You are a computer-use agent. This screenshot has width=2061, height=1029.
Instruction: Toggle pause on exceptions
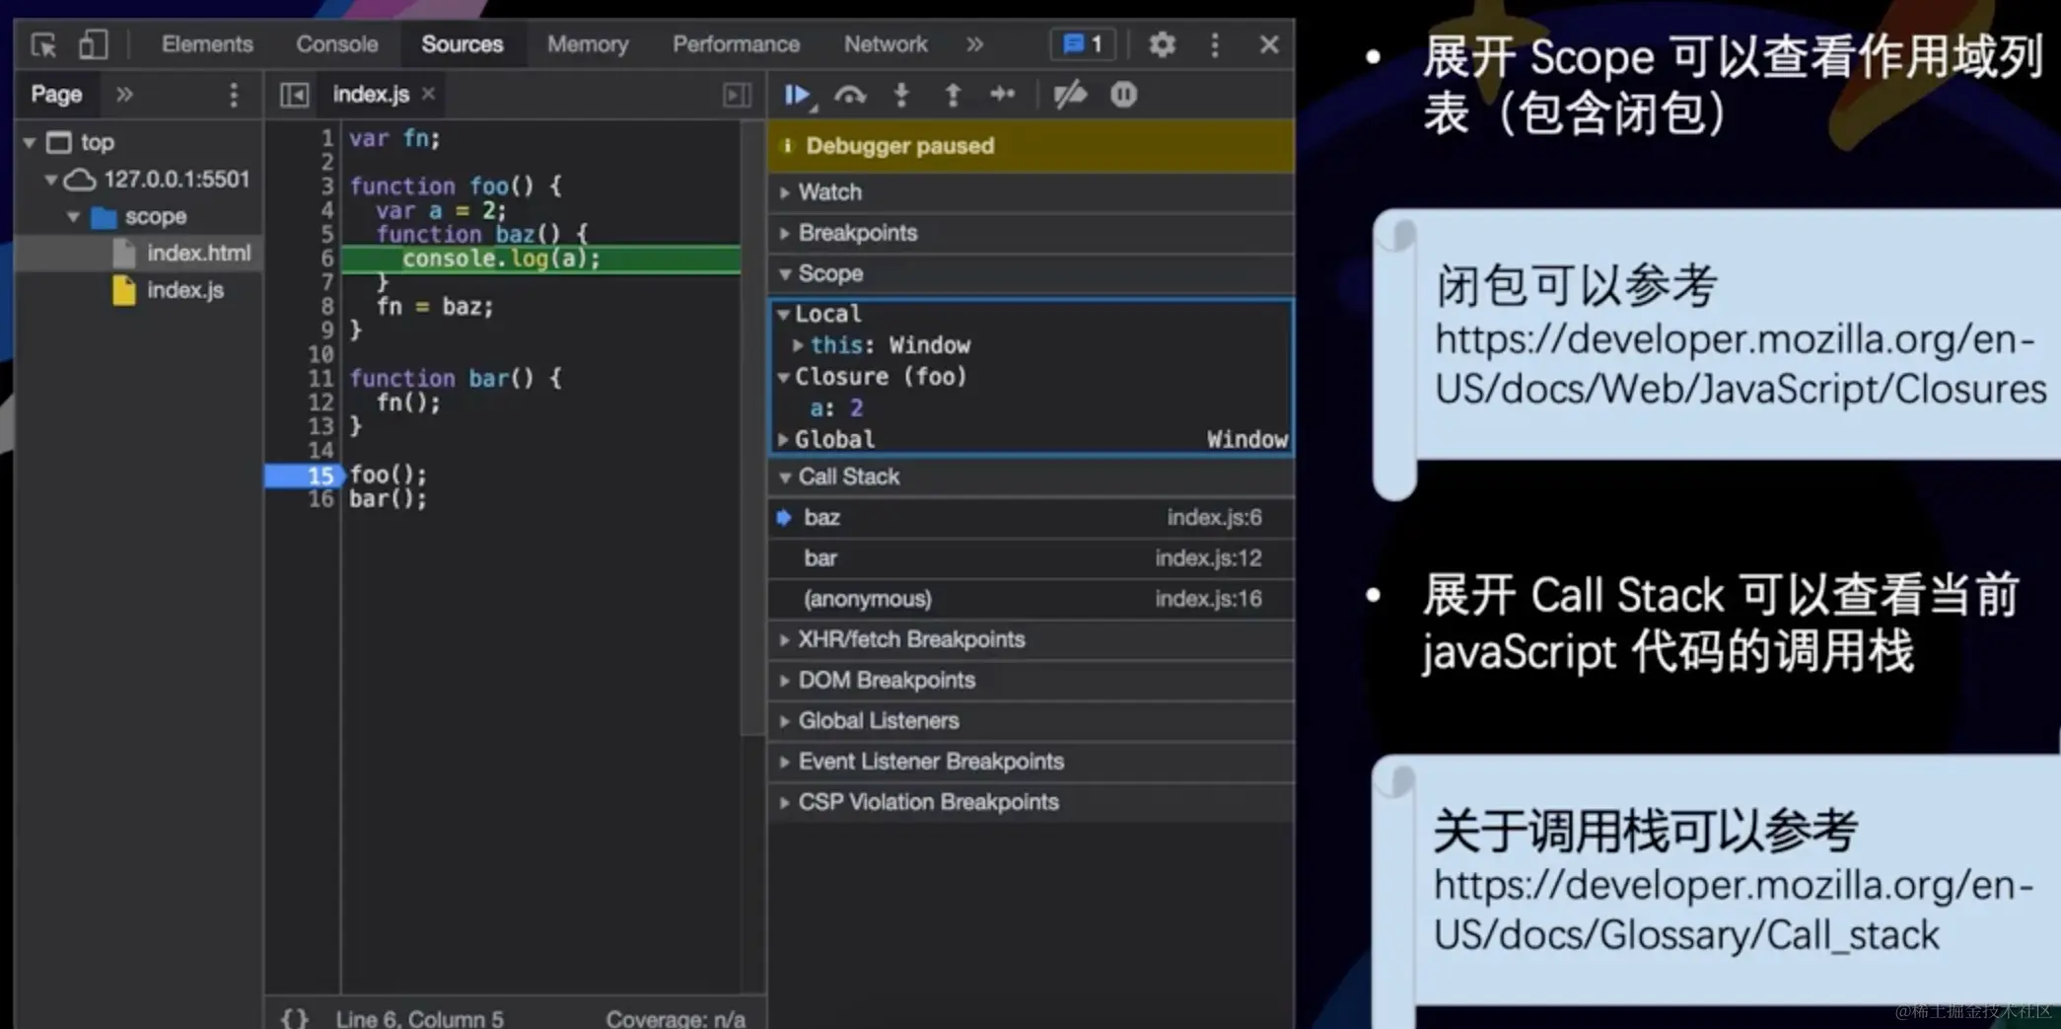1123,95
